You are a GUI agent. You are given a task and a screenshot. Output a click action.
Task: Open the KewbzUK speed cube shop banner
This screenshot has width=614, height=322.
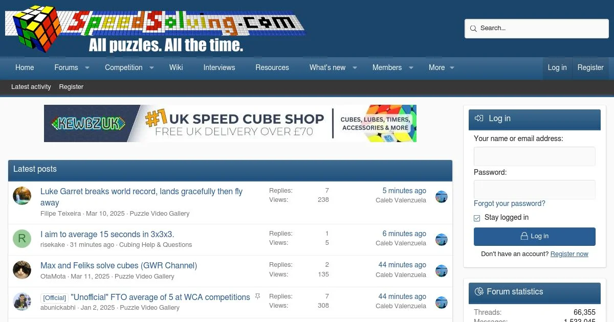point(230,123)
